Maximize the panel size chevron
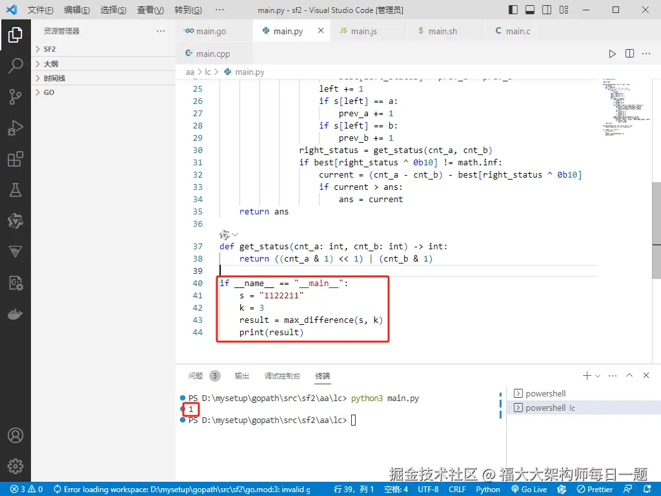661x496 pixels. 629,375
